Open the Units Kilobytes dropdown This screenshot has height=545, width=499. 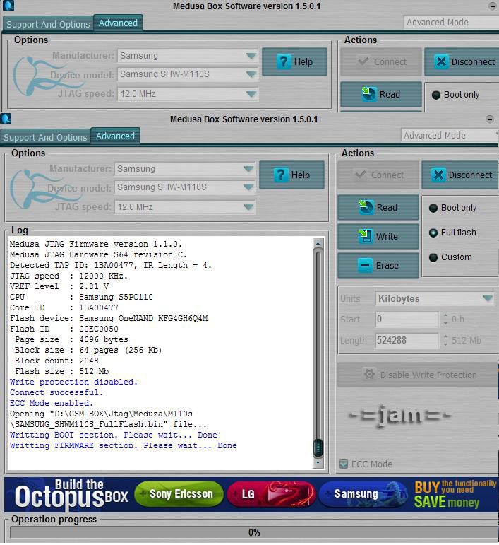pos(435,298)
